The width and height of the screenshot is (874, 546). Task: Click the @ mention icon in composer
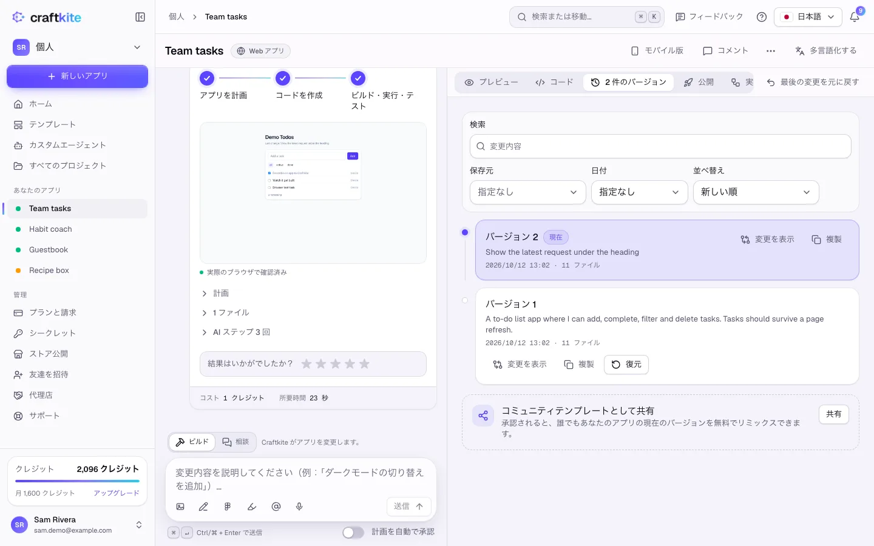(x=276, y=507)
